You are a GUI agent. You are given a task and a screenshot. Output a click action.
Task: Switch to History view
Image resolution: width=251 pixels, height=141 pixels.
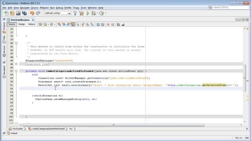click(x=31, y=24)
